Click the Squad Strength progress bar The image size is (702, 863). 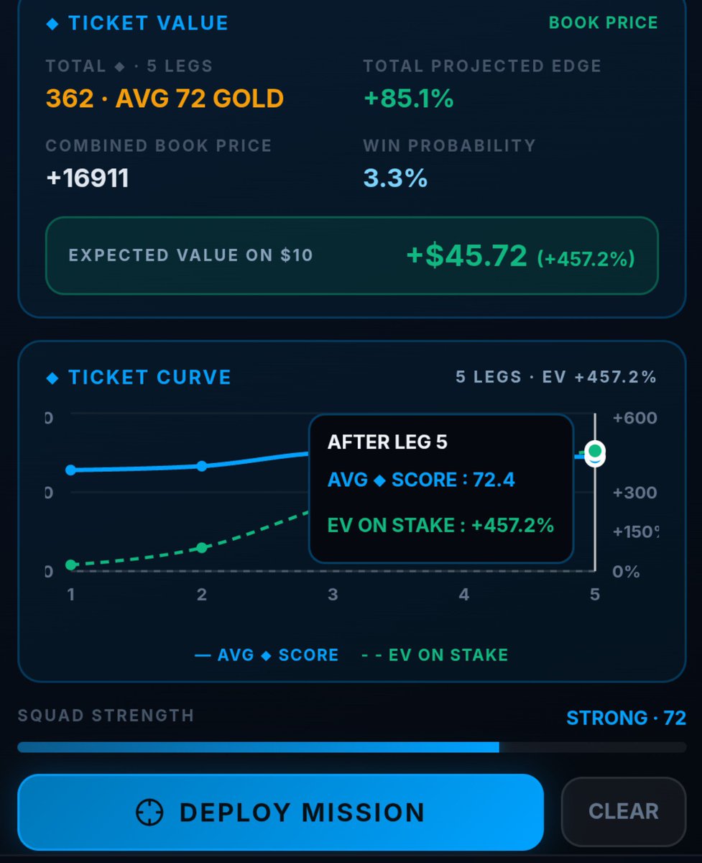pos(352,747)
